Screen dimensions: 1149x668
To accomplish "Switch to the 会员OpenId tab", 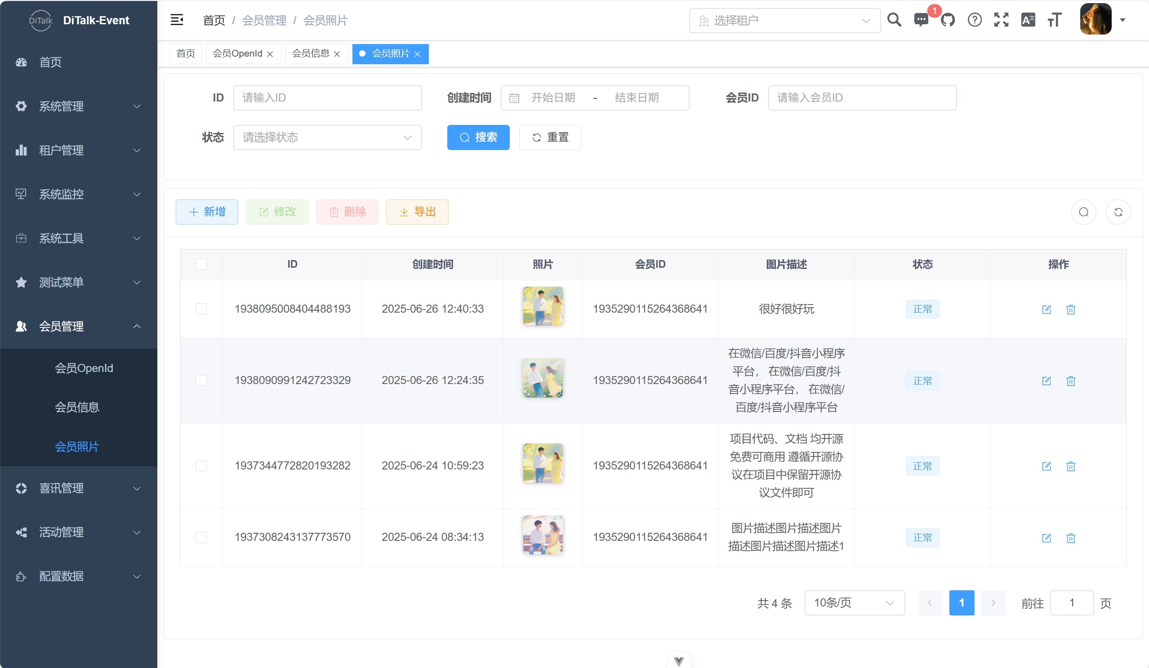I will 237,54.
